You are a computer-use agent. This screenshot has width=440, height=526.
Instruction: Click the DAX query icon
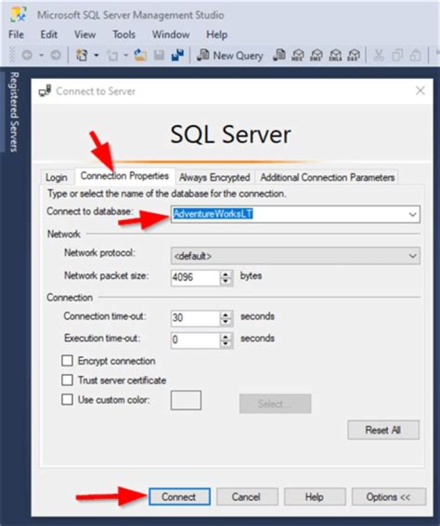(353, 55)
